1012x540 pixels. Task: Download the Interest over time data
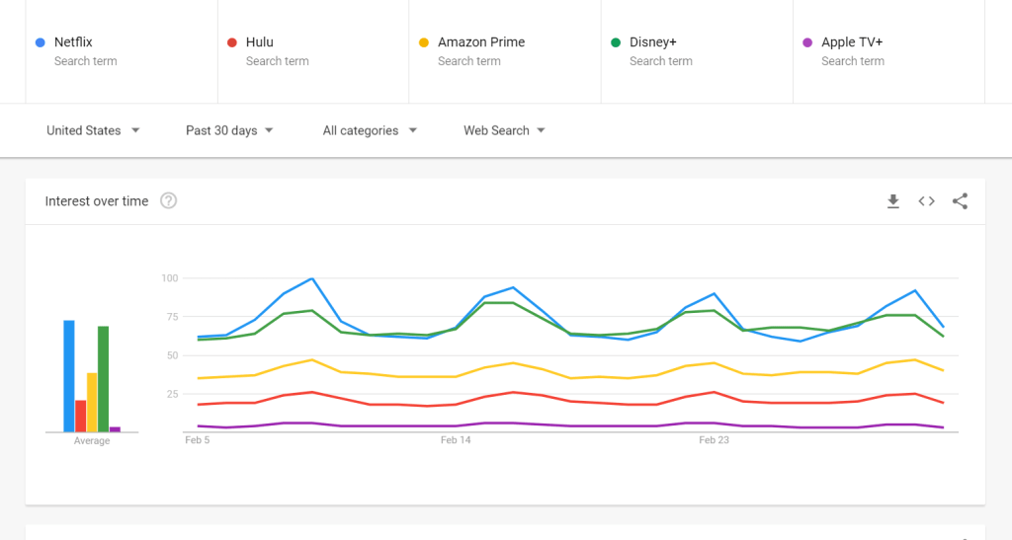(892, 201)
